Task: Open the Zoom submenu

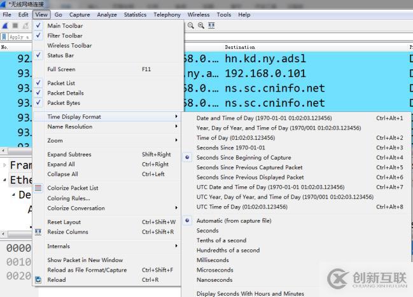Action: click(107, 141)
